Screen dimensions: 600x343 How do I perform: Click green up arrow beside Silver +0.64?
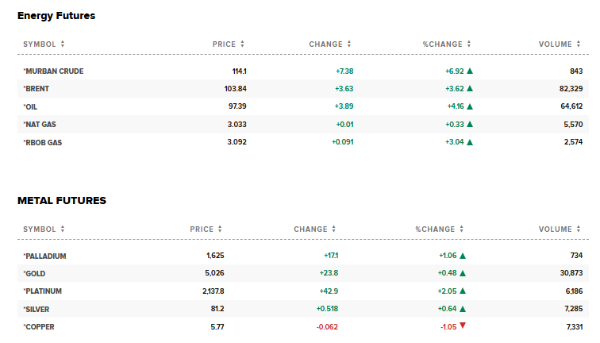pyautogui.click(x=463, y=309)
